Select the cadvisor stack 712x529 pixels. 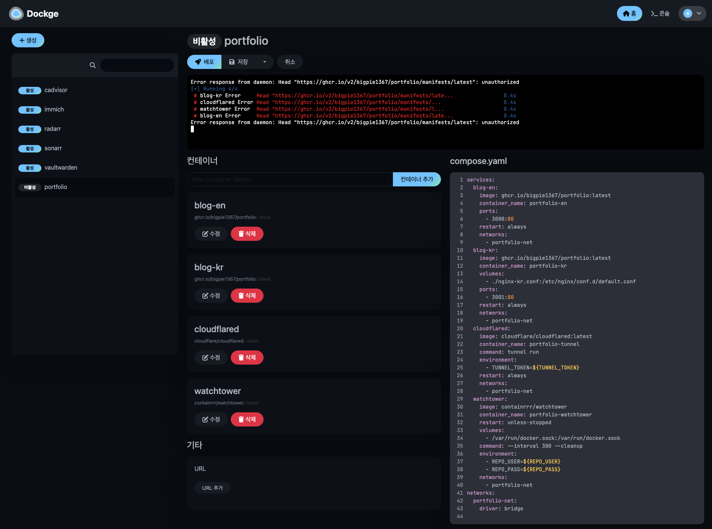[x=56, y=90]
